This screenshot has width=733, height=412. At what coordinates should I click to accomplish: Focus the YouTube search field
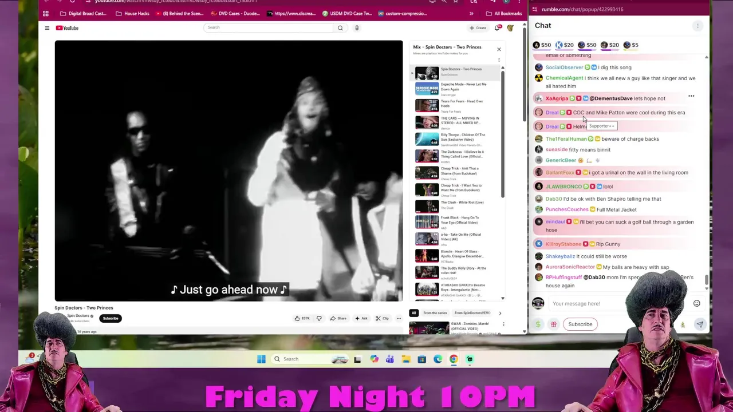268,27
